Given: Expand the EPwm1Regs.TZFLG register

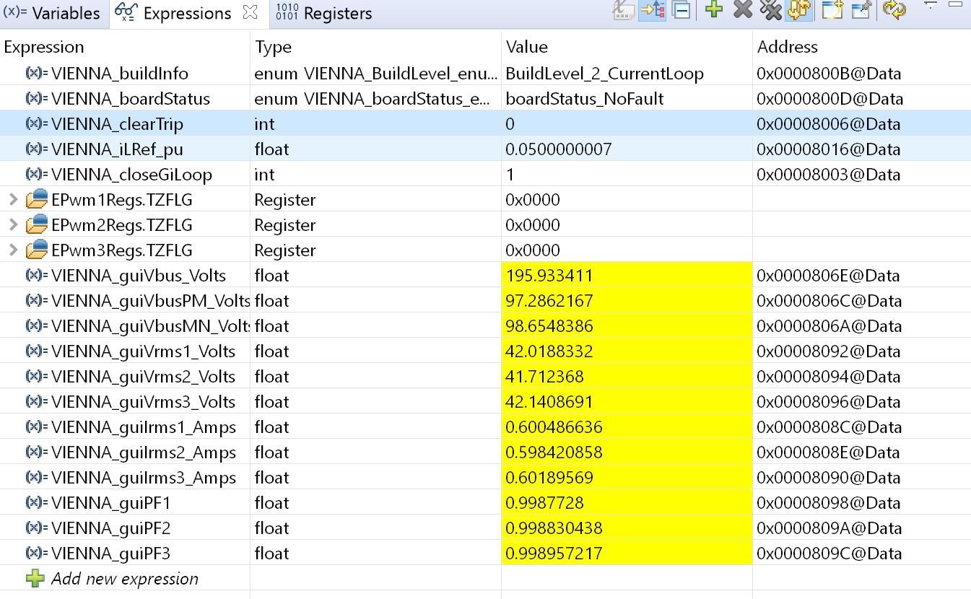Looking at the screenshot, I should coord(12,200).
